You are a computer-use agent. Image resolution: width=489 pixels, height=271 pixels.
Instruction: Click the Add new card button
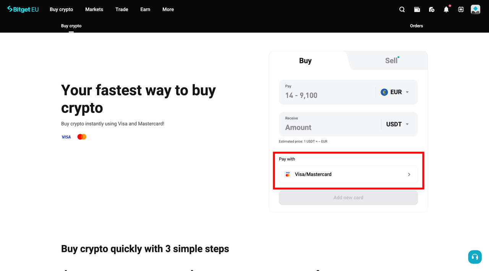click(348, 198)
